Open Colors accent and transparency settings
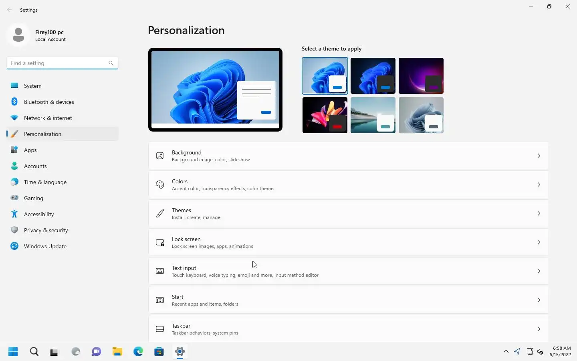This screenshot has width=577, height=361. click(x=348, y=185)
